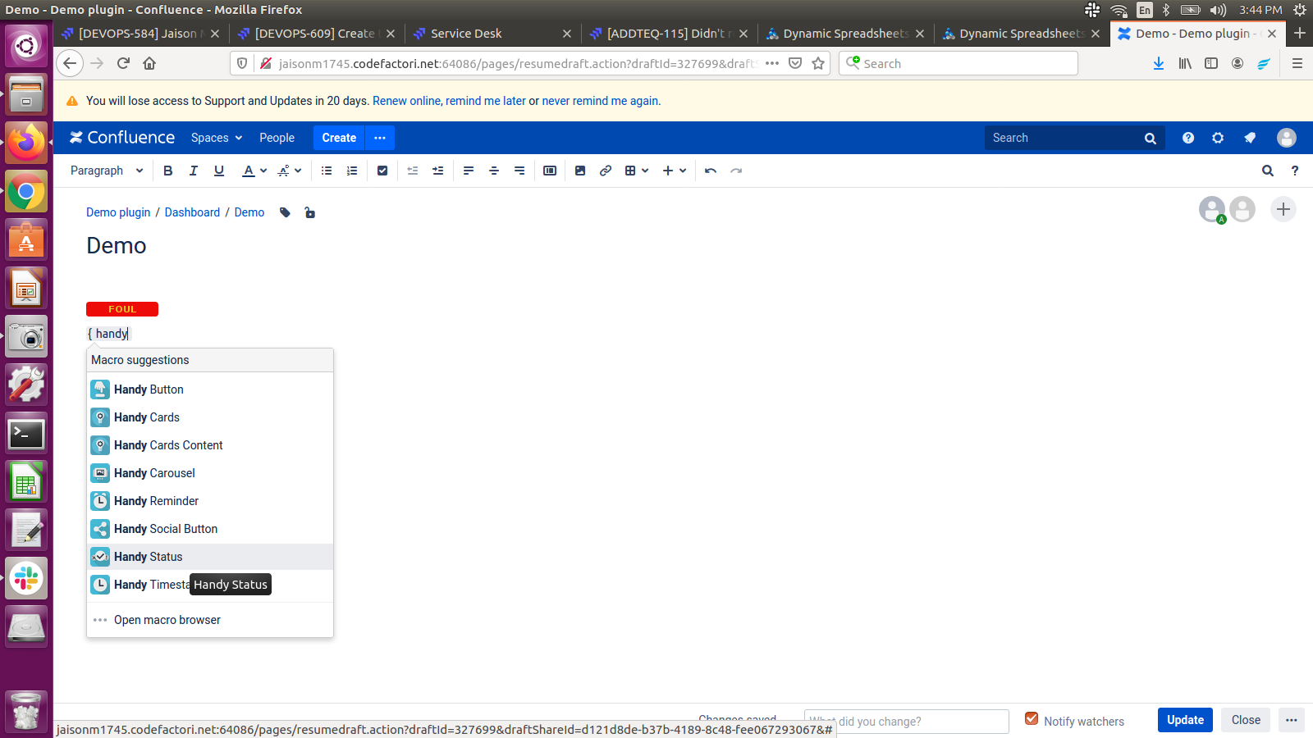The height and width of the screenshot is (738, 1313).
Task: Open Google Chrome from the dock
Action: coord(26,192)
